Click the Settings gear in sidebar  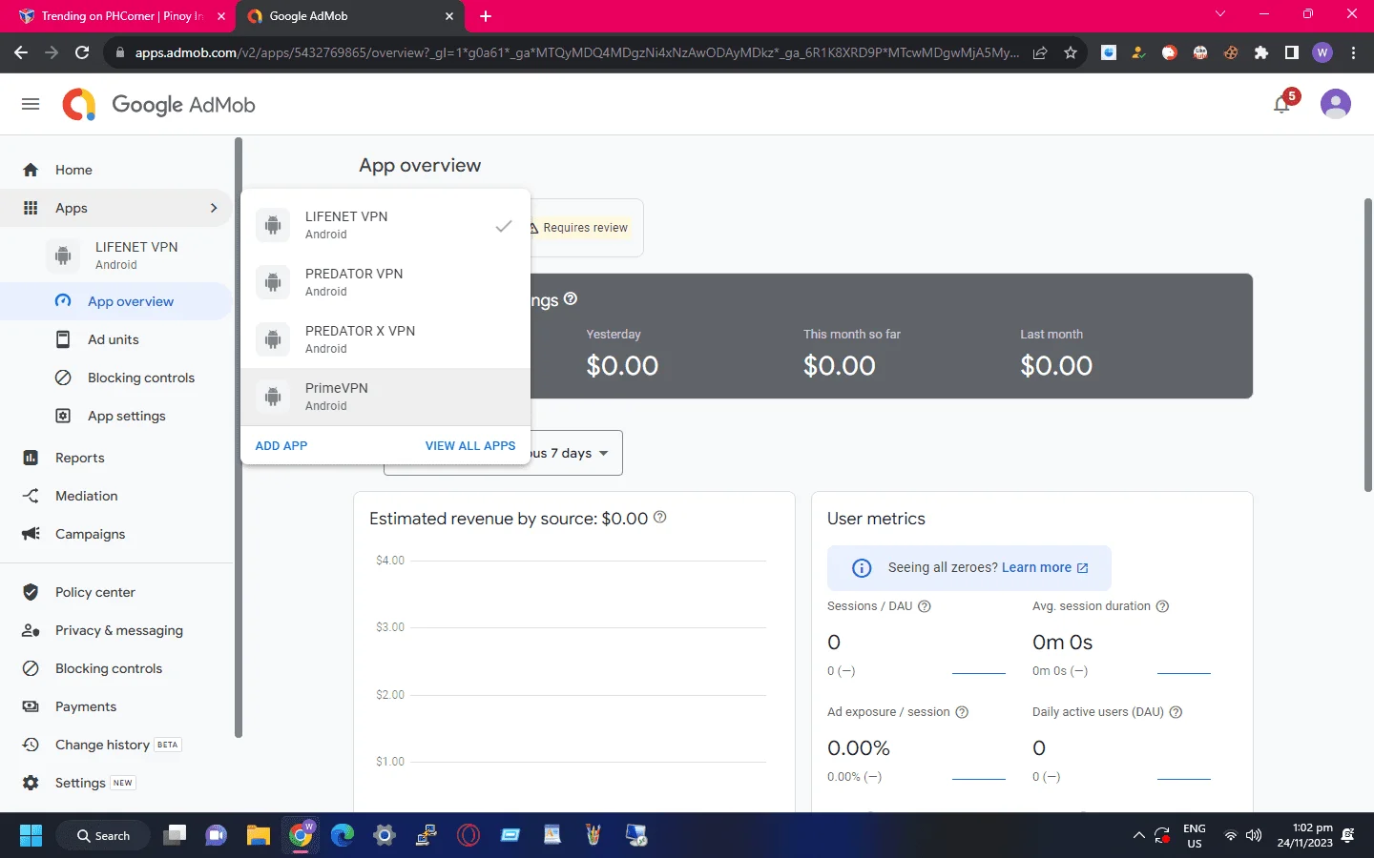(x=31, y=783)
